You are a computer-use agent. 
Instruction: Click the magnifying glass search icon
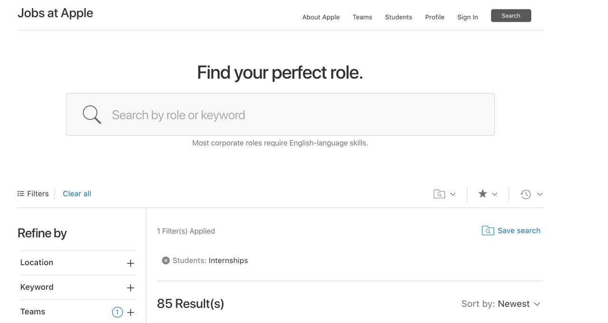point(92,114)
